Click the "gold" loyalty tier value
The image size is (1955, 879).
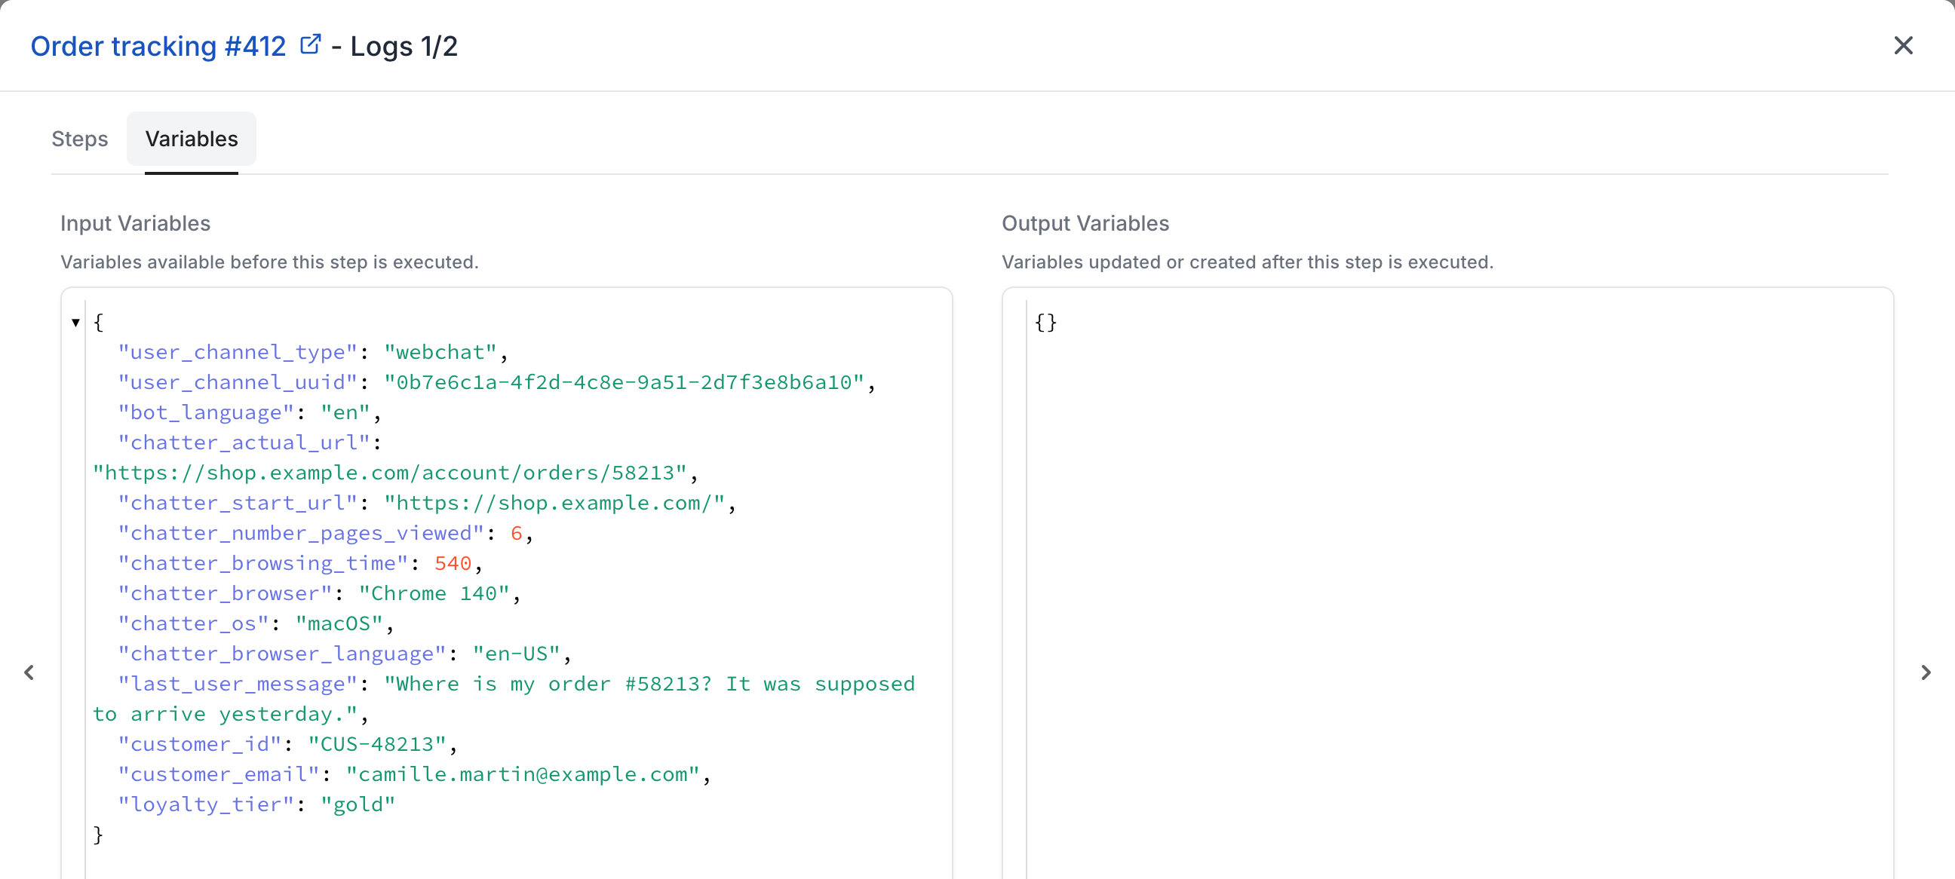(x=358, y=804)
